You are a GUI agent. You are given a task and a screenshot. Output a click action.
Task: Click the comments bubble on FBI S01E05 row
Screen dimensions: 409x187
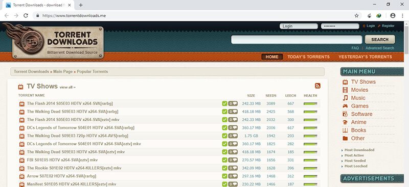click(x=233, y=160)
